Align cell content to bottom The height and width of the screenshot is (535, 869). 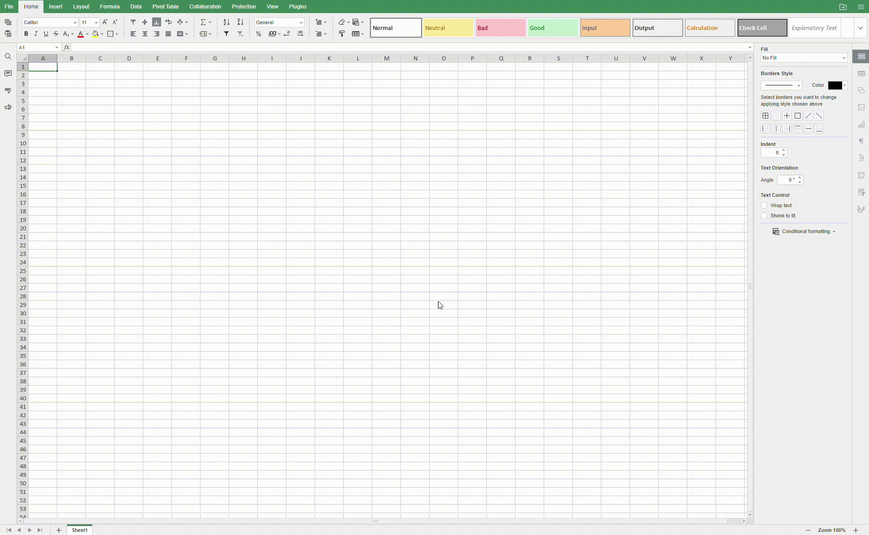coord(156,22)
